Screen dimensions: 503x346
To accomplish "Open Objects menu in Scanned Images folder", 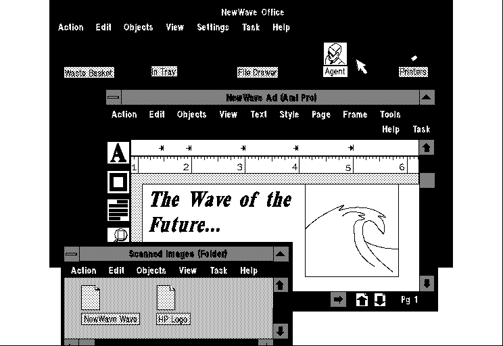I will tap(151, 271).
